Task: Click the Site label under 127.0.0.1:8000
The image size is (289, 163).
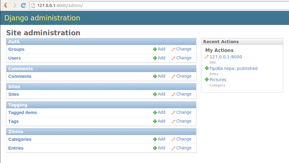Action: (213, 63)
